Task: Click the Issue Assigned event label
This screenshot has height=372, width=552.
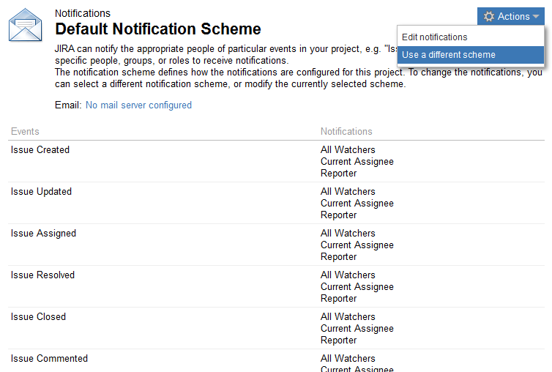Action: tap(43, 234)
